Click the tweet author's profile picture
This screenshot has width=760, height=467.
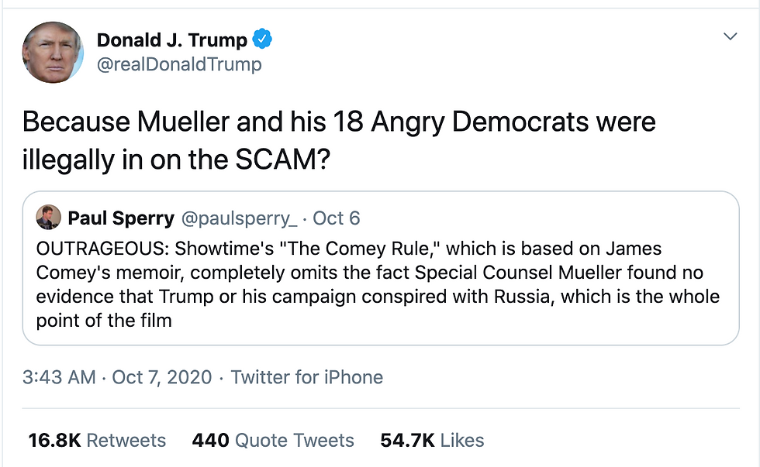[53, 52]
